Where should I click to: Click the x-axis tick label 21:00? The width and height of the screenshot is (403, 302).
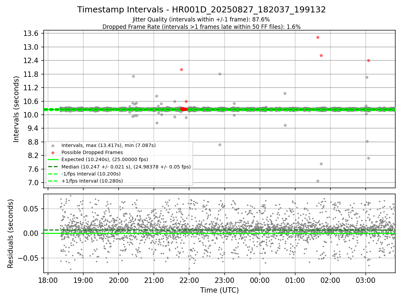[x=154, y=280]
